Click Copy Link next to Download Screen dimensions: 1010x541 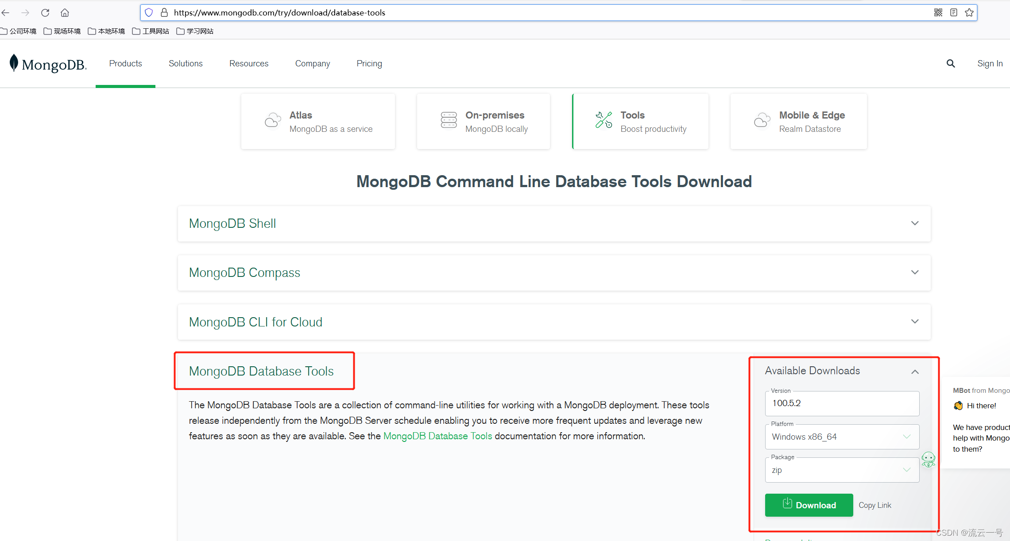875,505
